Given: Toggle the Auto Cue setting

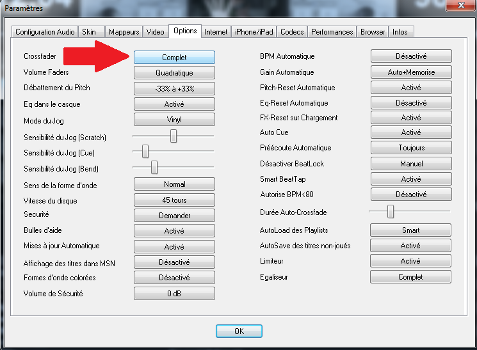Looking at the screenshot, I should point(411,132).
